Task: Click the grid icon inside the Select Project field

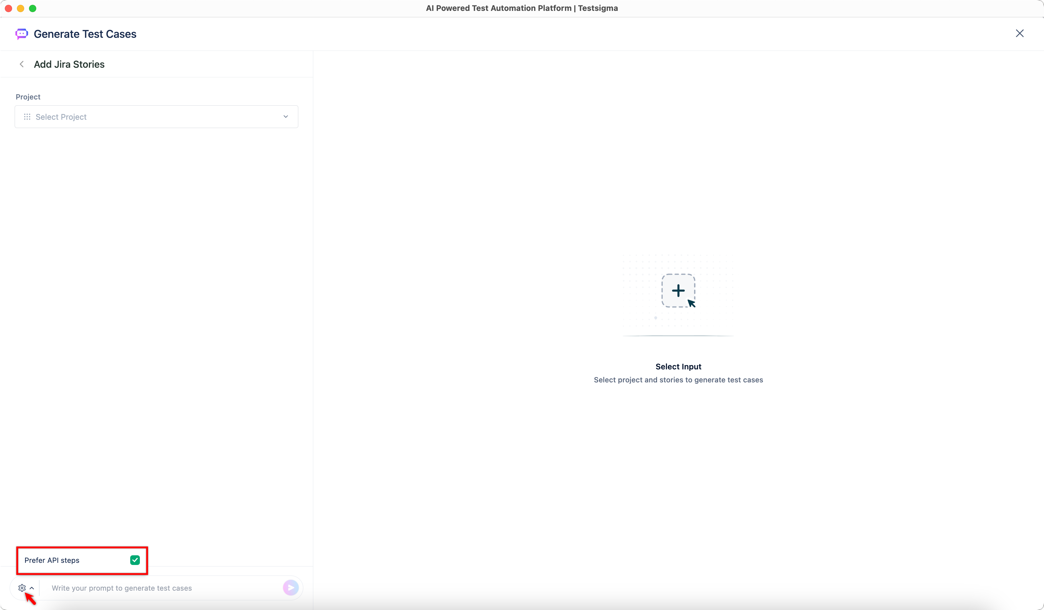Action: click(27, 116)
